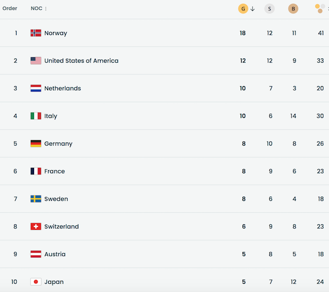Click the Netherlands flag icon
The image size is (329, 292).
pyautogui.click(x=35, y=89)
